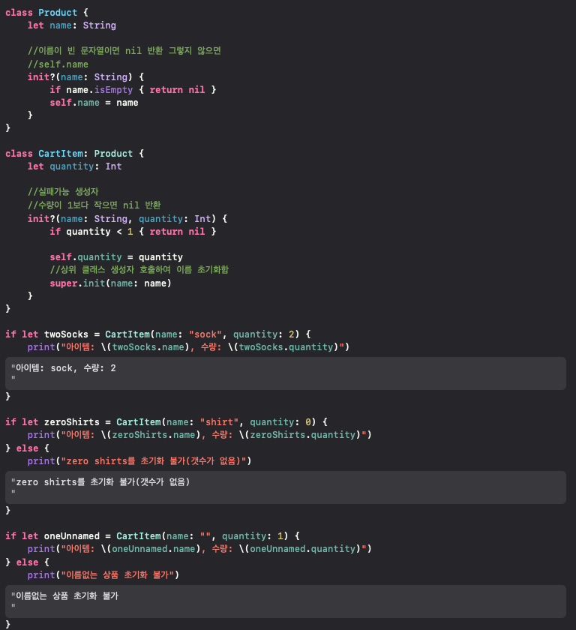Click the 'self.quantity = quantity' assignment

116,256
